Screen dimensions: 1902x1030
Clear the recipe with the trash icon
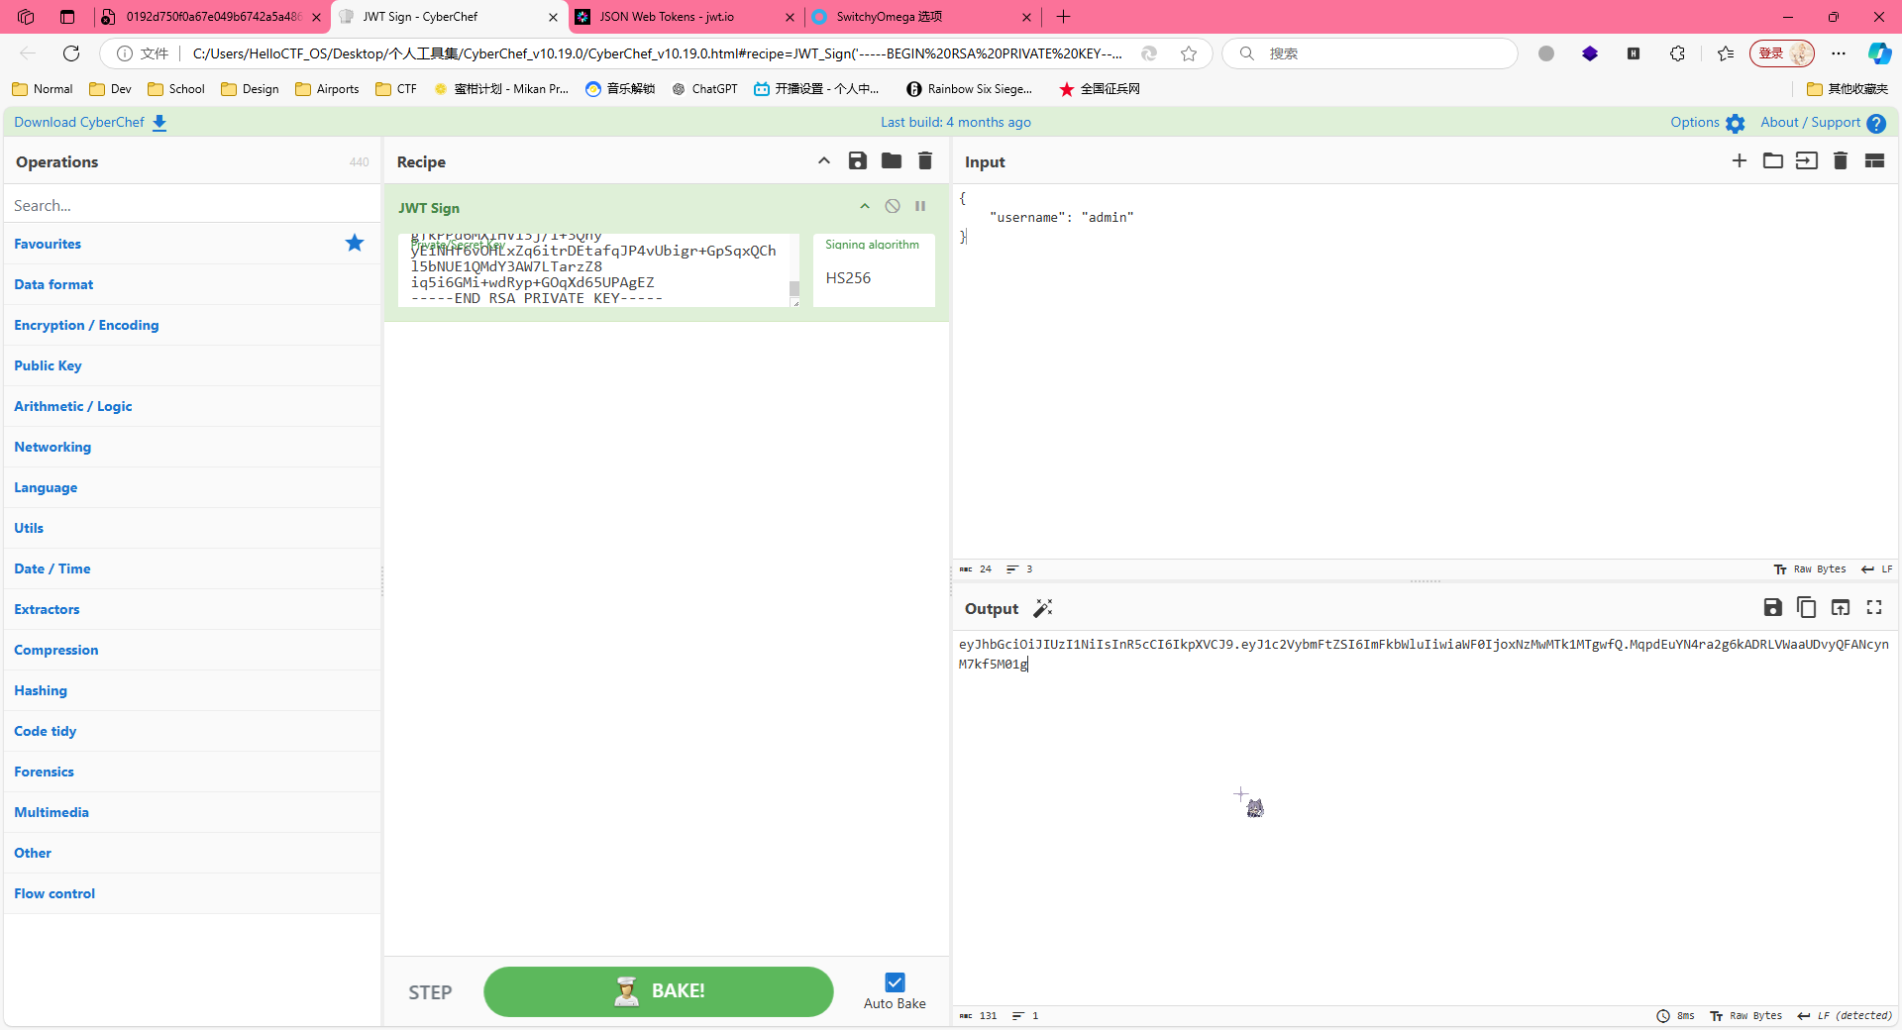[x=925, y=161]
